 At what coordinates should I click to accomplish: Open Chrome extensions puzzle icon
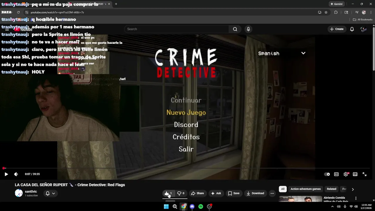click(336, 12)
